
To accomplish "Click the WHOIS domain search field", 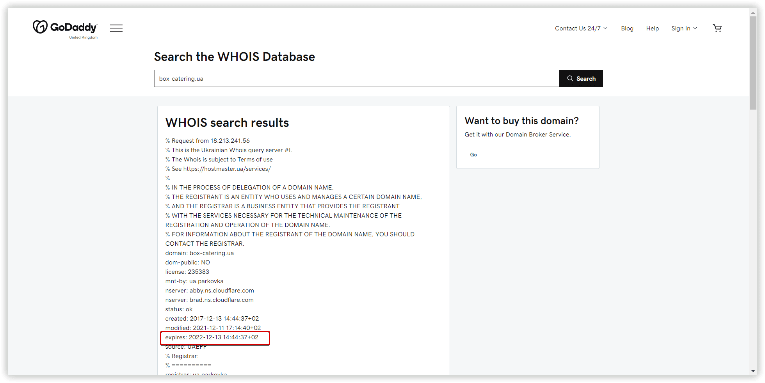I will [357, 78].
